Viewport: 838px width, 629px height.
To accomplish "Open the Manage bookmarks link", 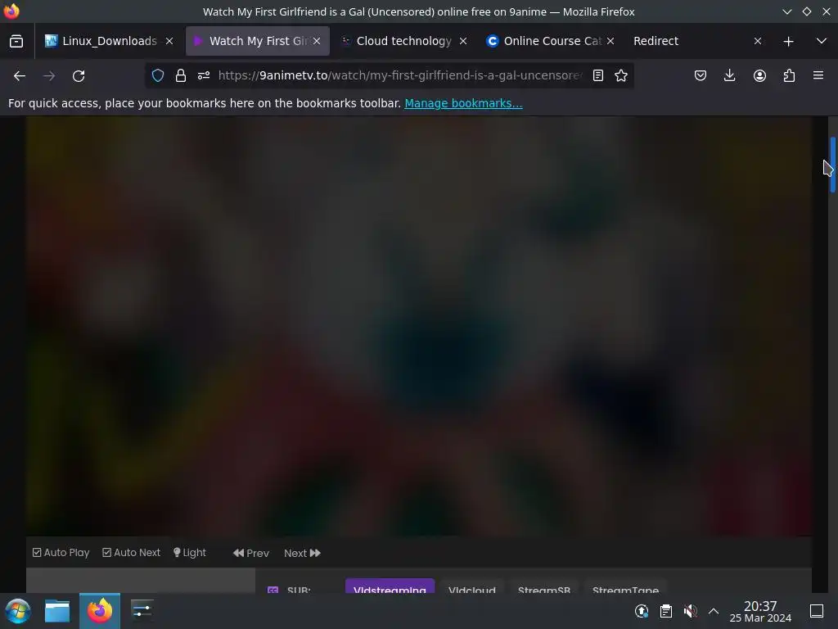I will [x=463, y=103].
